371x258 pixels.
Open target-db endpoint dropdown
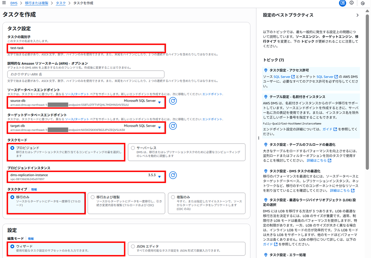pyautogui.click(x=86, y=128)
